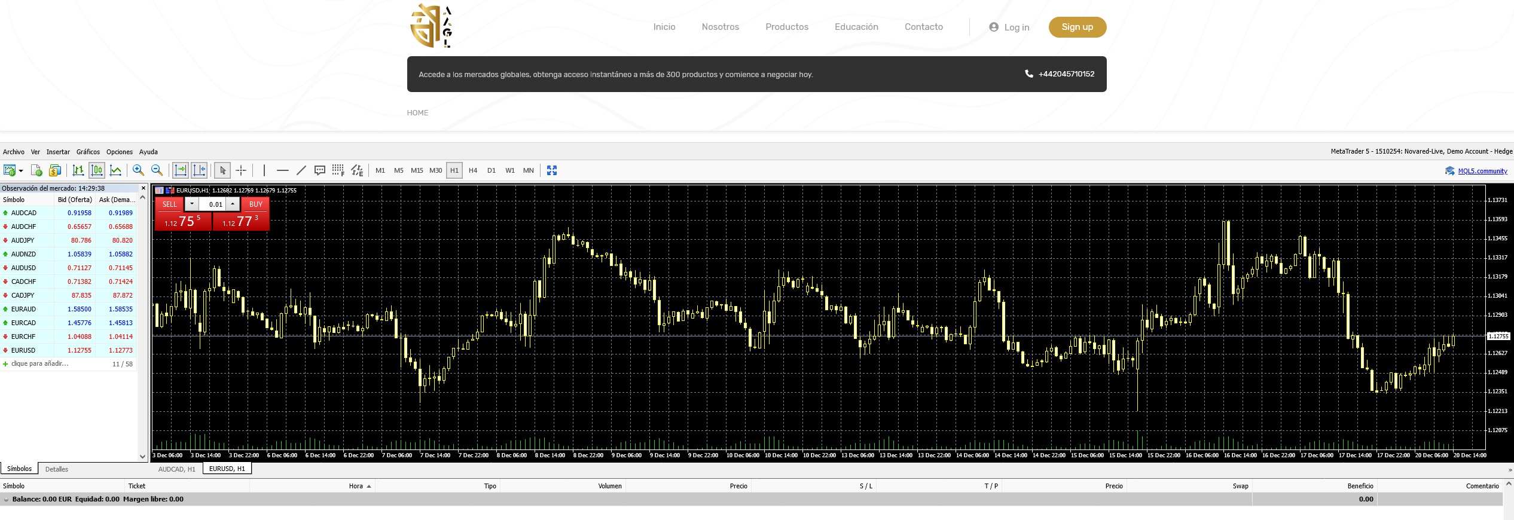1514x520 pixels.
Task: Select the cursor arrow tool
Action: point(222,170)
